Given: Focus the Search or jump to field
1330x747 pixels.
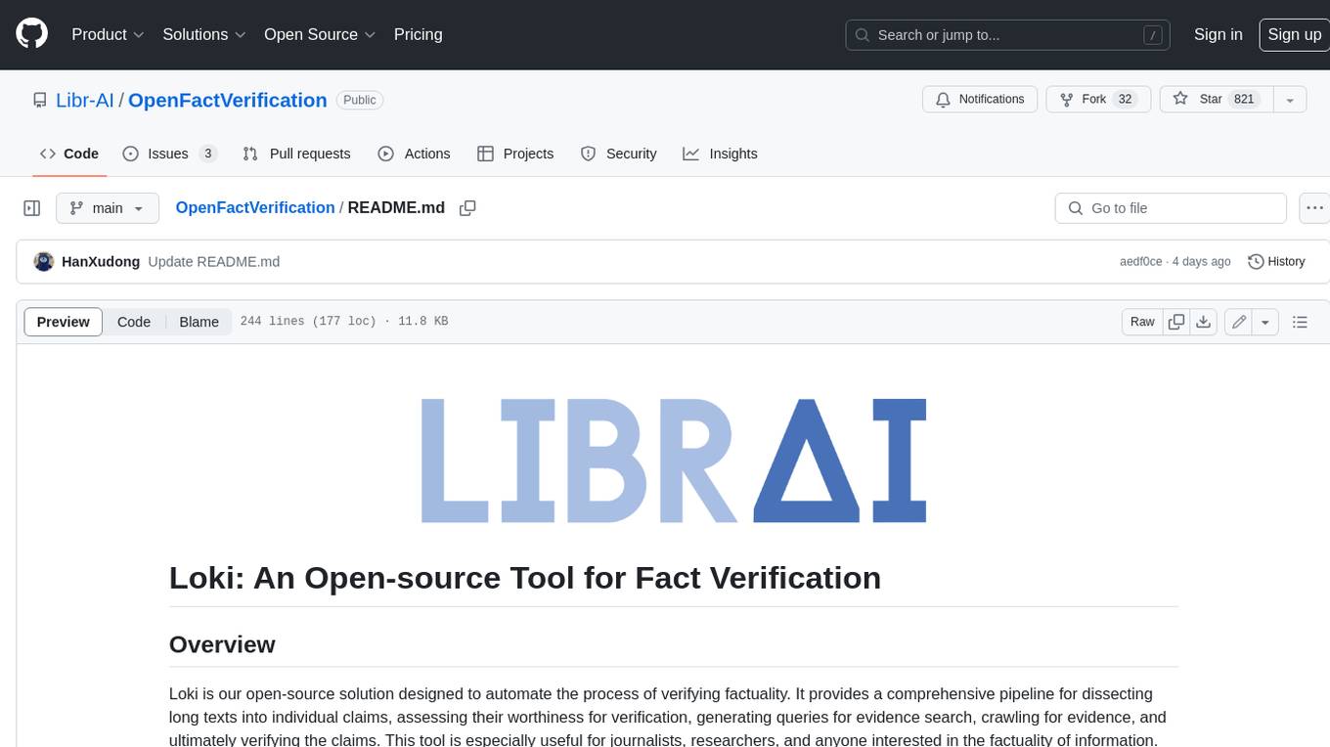Looking at the screenshot, I should point(1009,35).
